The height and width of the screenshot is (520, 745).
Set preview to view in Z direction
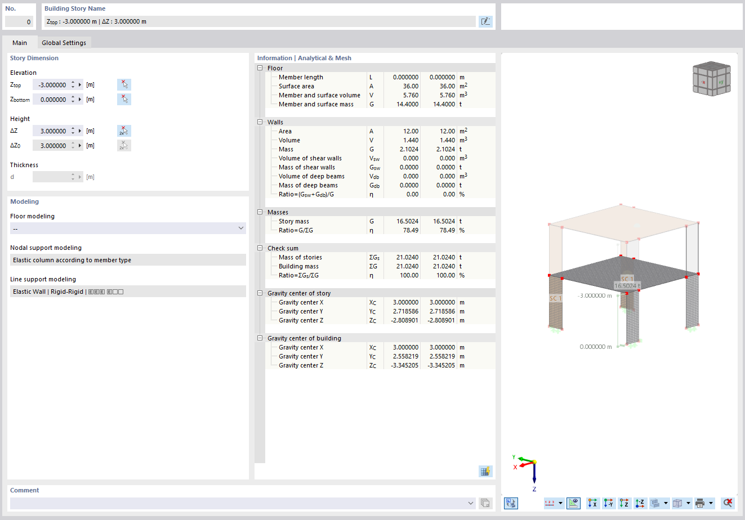pyautogui.click(x=624, y=503)
